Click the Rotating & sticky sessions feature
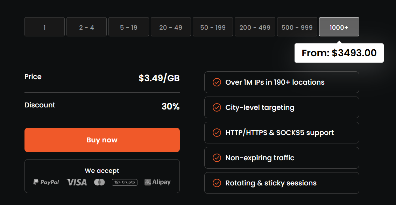 [271, 183]
